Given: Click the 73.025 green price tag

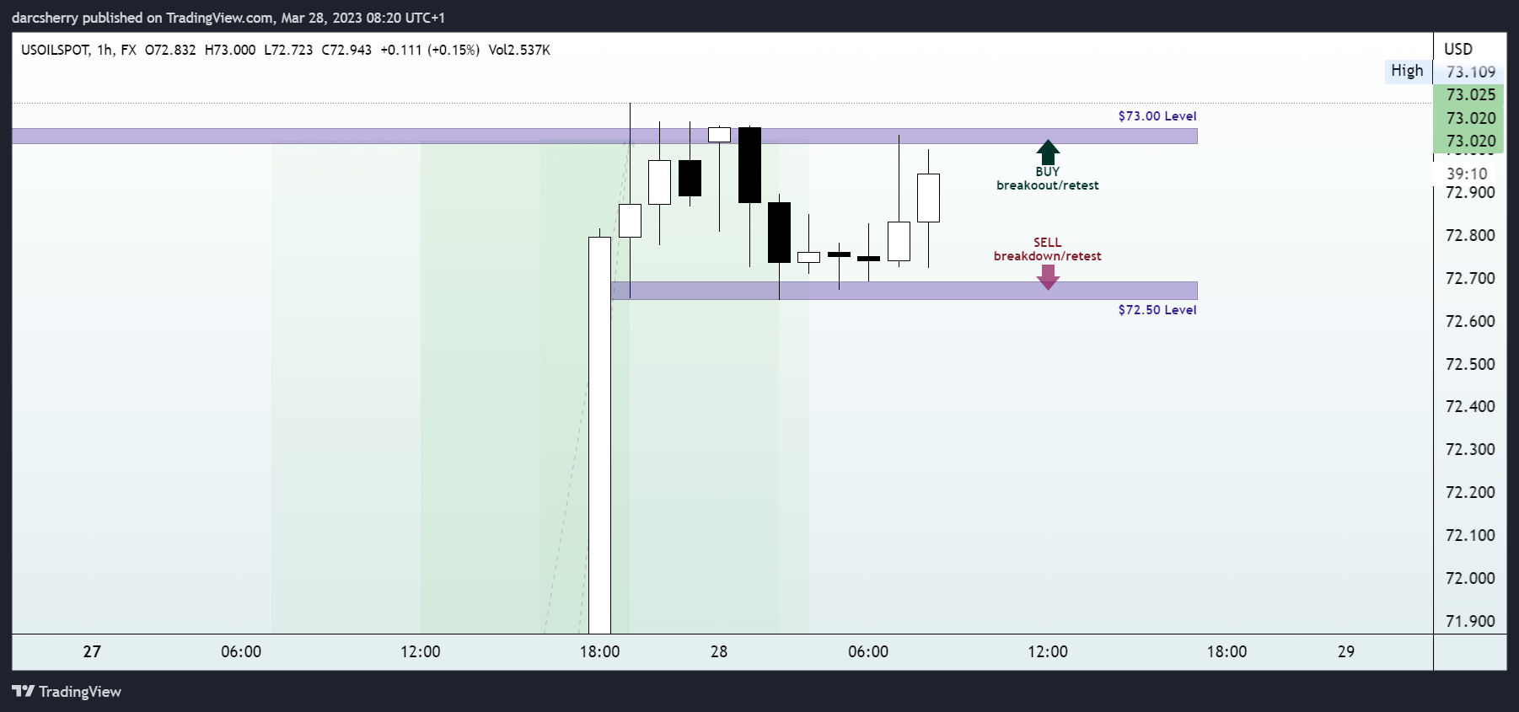Looking at the screenshot, I should (x=1471, y=94).
